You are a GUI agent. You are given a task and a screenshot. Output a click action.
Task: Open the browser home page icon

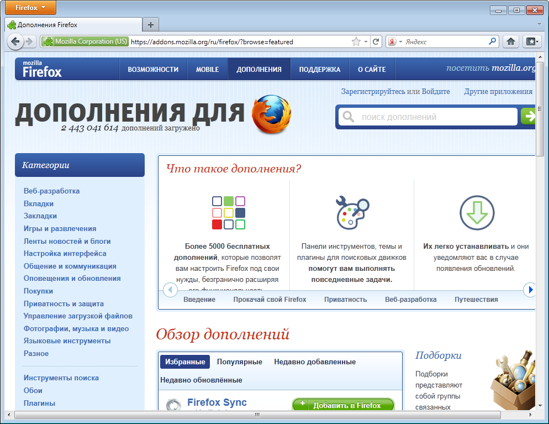pos(511,41)
